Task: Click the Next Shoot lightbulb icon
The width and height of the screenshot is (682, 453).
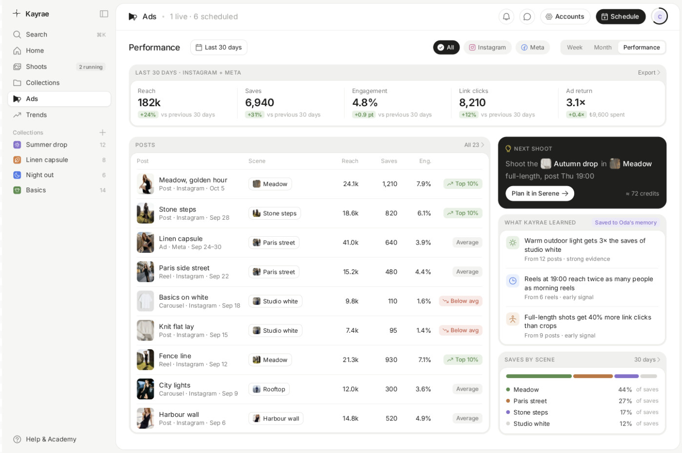Action: pyautogui.click(x=508, y=149)
